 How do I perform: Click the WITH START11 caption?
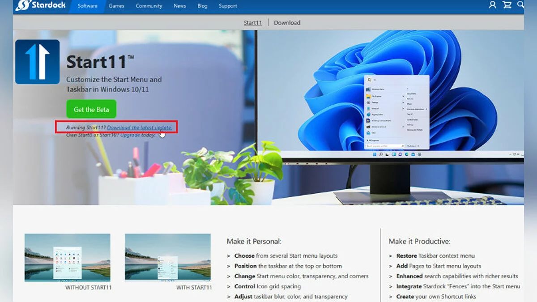(x=194, y=288)
